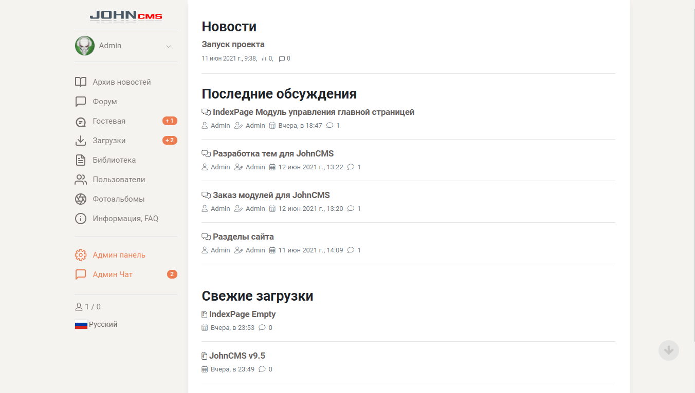
Task: Open the JohnCMS v9.5 download link
Action: tap(237, 356)
